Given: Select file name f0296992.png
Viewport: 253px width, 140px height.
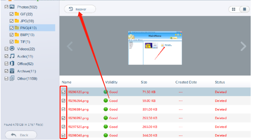Looking at the screenshot, I should click(x=78, y=118).
